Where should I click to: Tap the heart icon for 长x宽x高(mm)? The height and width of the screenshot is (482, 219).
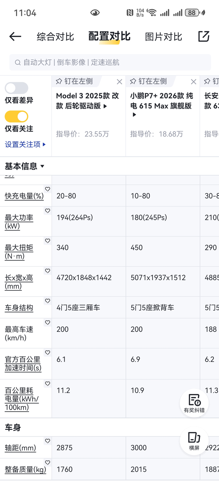click(48, 271)
